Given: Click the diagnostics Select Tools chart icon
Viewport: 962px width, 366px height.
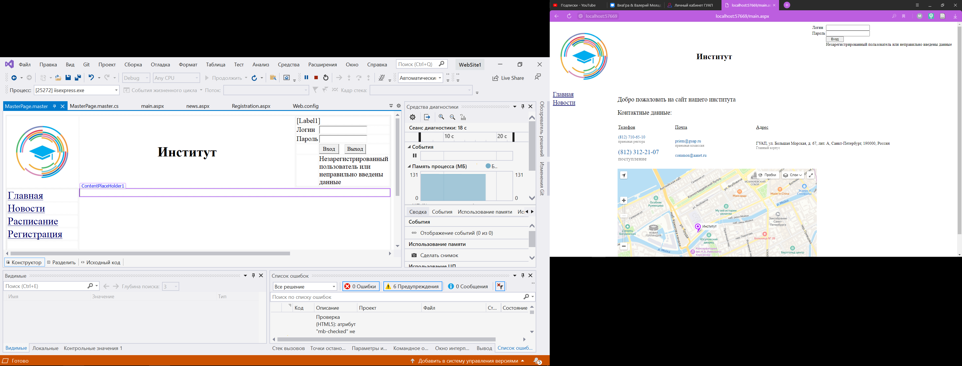Looking at the screenshot, I should [x=463, y=117].
